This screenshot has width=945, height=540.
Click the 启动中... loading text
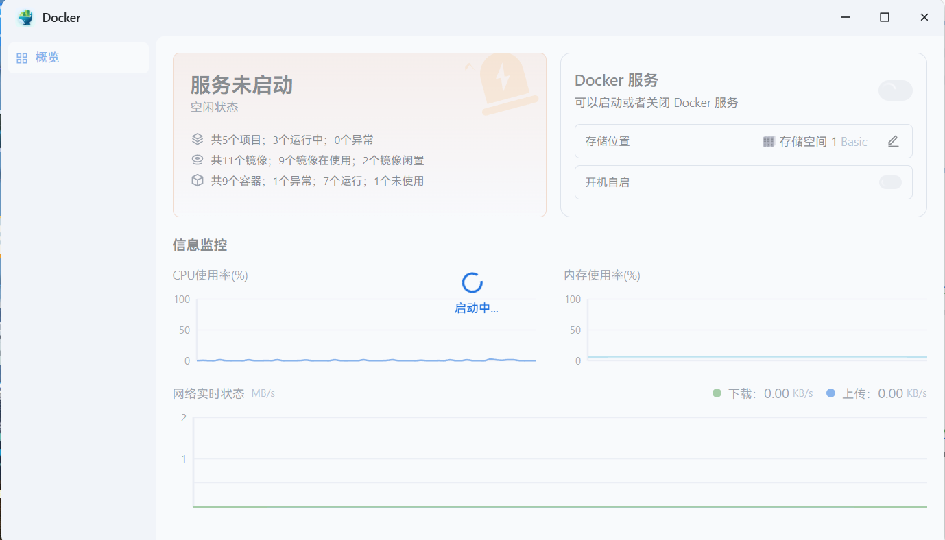pos(477,308)
